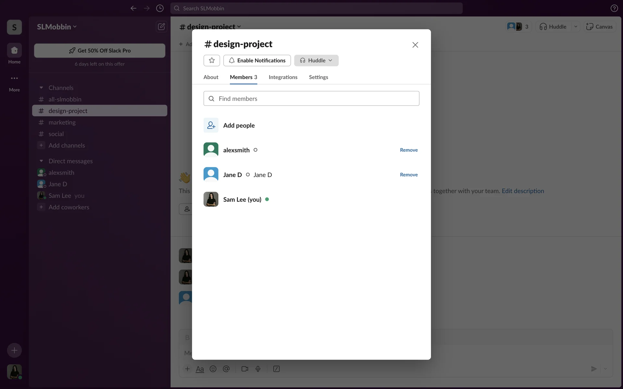Image resolution: width=623 pixels, height=389 pixels.
Task: Open the help question mark icon
Action: pos(614,8)
